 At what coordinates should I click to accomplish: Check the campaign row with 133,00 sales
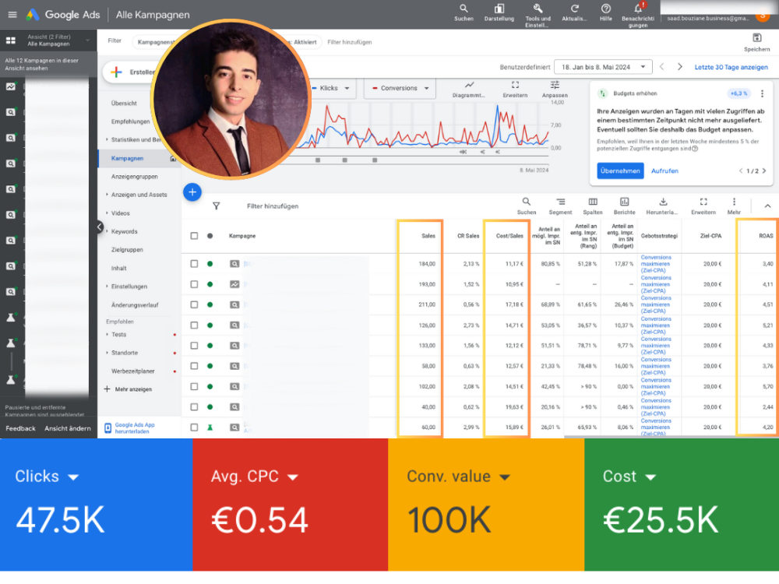(194, 345)
